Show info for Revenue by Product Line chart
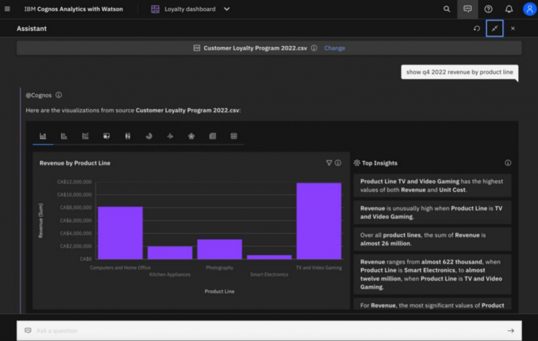This screenshot has width=538, height=341. [338, 163]
